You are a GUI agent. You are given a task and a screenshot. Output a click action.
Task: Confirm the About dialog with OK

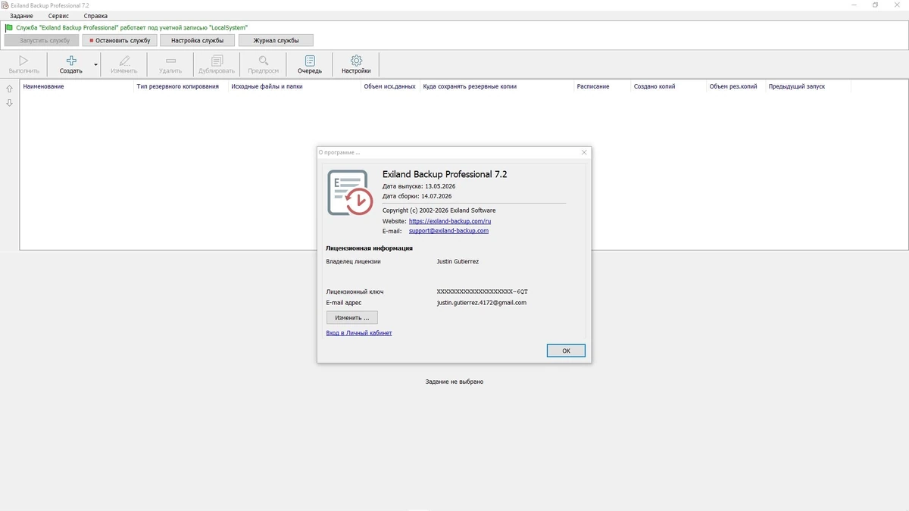pyautogui.click(x=566, y=351)
